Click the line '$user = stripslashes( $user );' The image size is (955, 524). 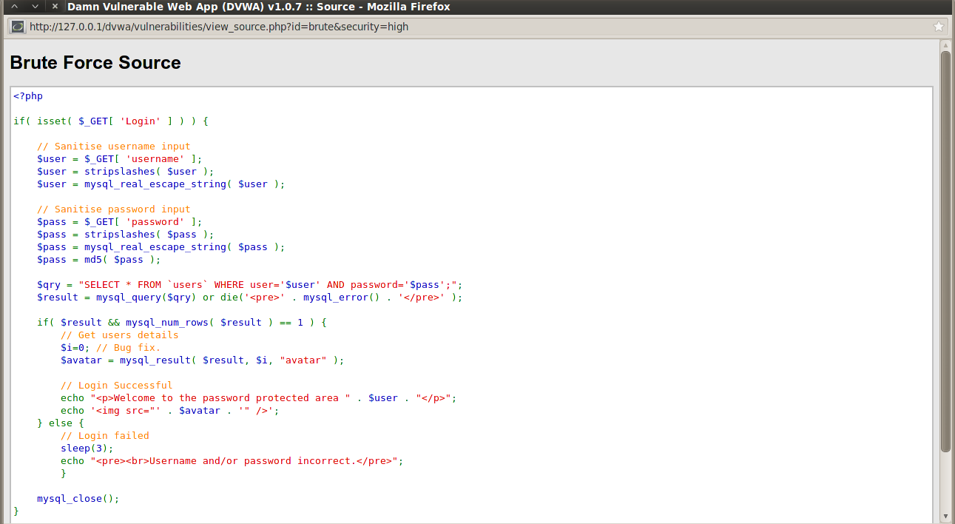click(126, 171)
